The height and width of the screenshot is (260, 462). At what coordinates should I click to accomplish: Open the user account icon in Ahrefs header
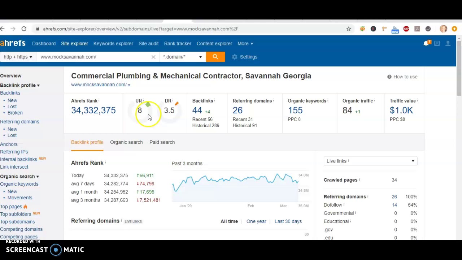point(448,43)
